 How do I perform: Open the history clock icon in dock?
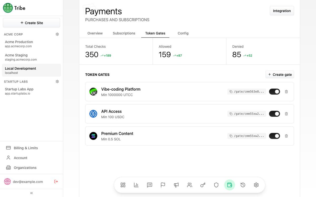243,185
